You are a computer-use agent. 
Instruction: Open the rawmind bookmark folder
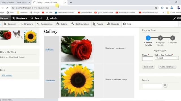point(22,12)
